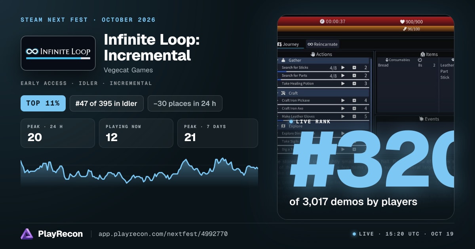Screen dimensions: 475x249
Task: Click the clock icon of the timer
Action: point(322,21)
